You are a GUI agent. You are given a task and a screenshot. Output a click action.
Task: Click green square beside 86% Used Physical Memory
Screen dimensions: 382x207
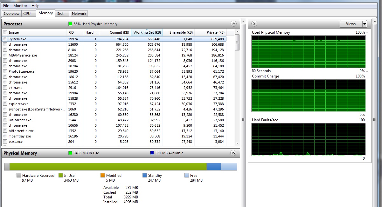70,24
